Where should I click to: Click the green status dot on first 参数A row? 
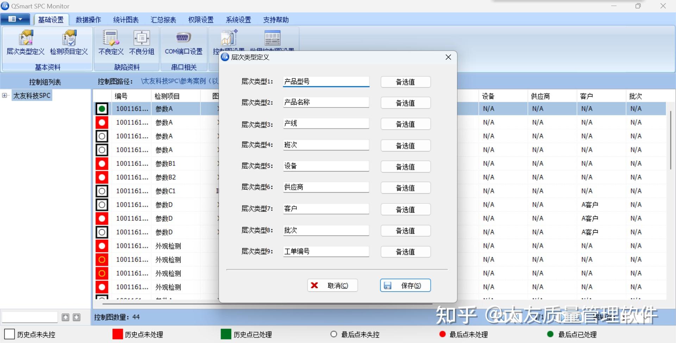(x=101, y=109)
